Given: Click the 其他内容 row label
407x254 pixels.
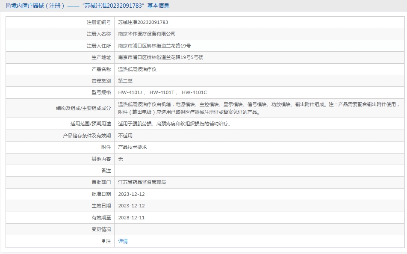Looking at the screenshot, I should tap(101, 159).
